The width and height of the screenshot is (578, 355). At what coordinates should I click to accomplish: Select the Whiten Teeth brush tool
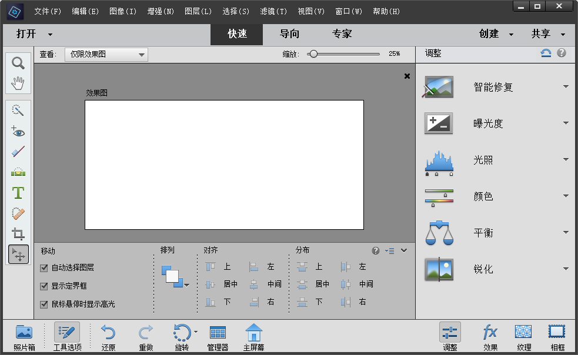pyautogui.click(x=18, y=151)
